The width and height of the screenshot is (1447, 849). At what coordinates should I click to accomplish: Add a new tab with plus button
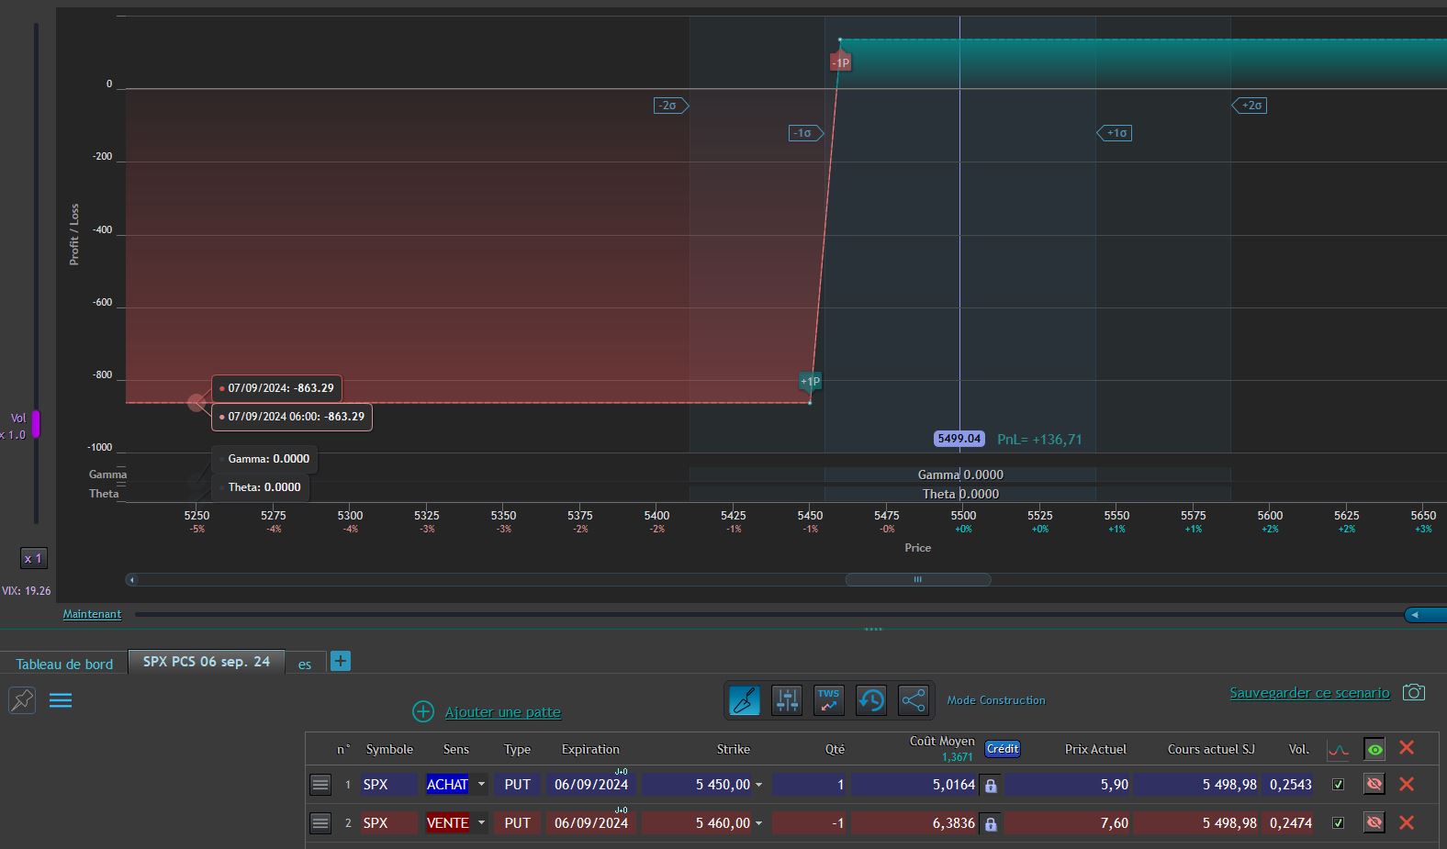pos(341,661)
